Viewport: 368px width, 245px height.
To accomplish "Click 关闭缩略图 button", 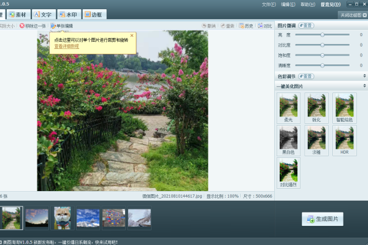I will pos(353,15).
